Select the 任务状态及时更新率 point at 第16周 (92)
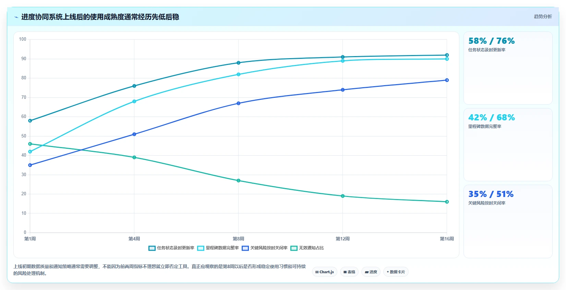Screen dimensions: 566x290 [447, 55]
